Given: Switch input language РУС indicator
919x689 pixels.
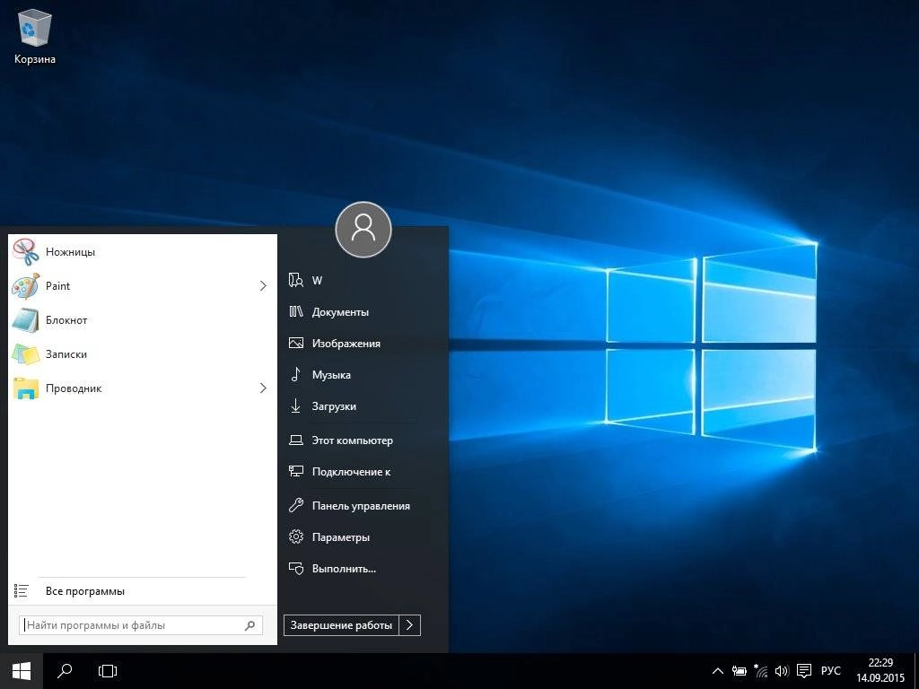Looking at the screenshot, I should [x=830, y=671].
